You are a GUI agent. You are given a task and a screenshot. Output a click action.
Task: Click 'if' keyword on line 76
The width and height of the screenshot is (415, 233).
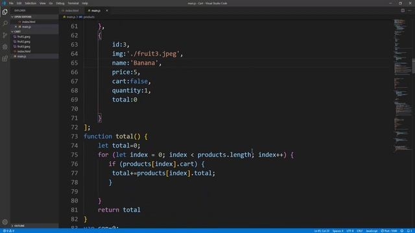coord(112,164)
